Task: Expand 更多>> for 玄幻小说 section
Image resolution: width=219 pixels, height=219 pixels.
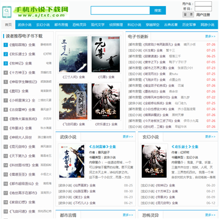Action: [210, 137]
